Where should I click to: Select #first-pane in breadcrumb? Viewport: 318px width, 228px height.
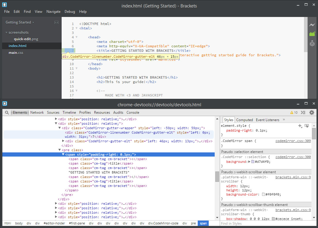[77, 223]
